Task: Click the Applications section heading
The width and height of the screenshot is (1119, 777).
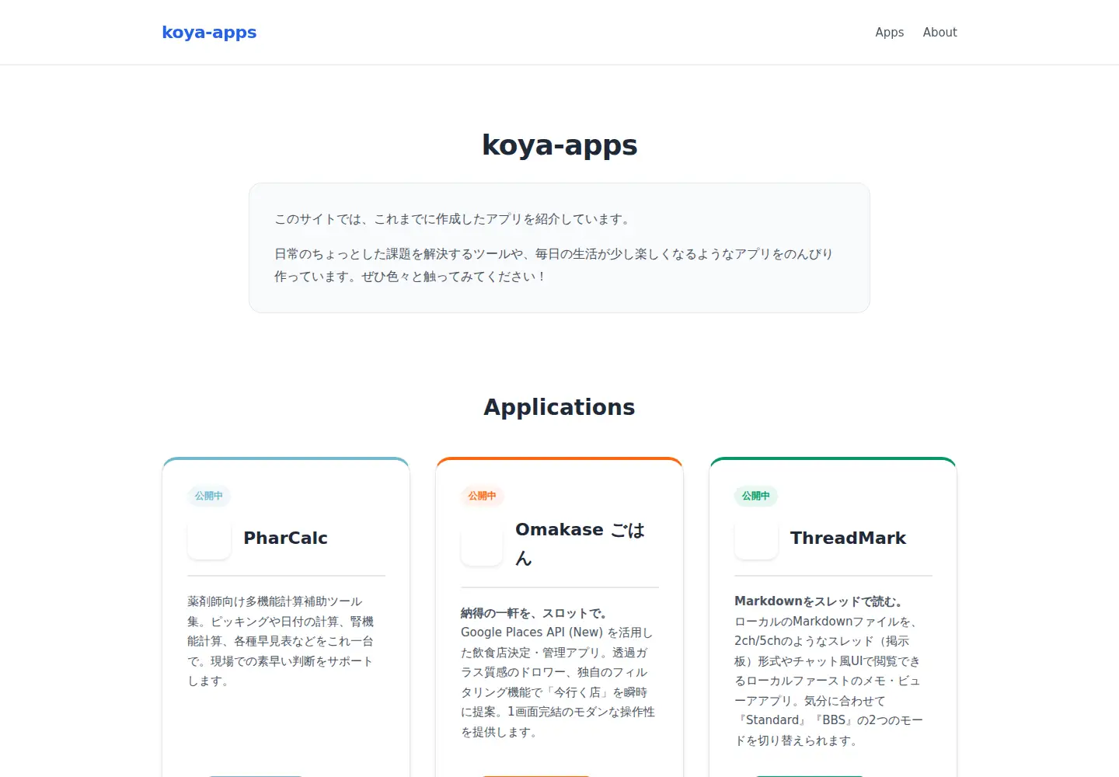Action: tap(559, 407)
